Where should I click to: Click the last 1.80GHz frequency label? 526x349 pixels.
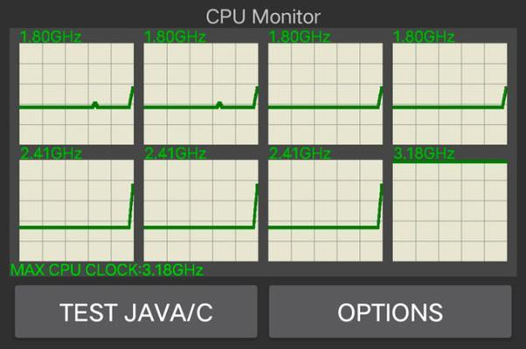coord(424,37)
